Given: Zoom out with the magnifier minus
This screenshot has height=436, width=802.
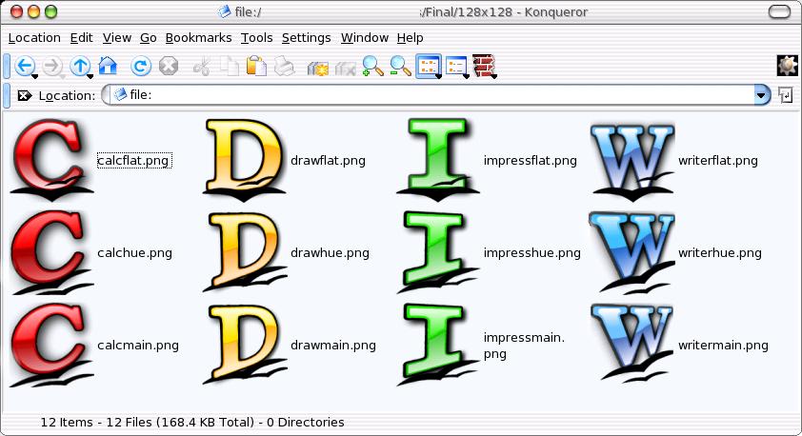Looking at the screenshot, I should pos(400,67).
